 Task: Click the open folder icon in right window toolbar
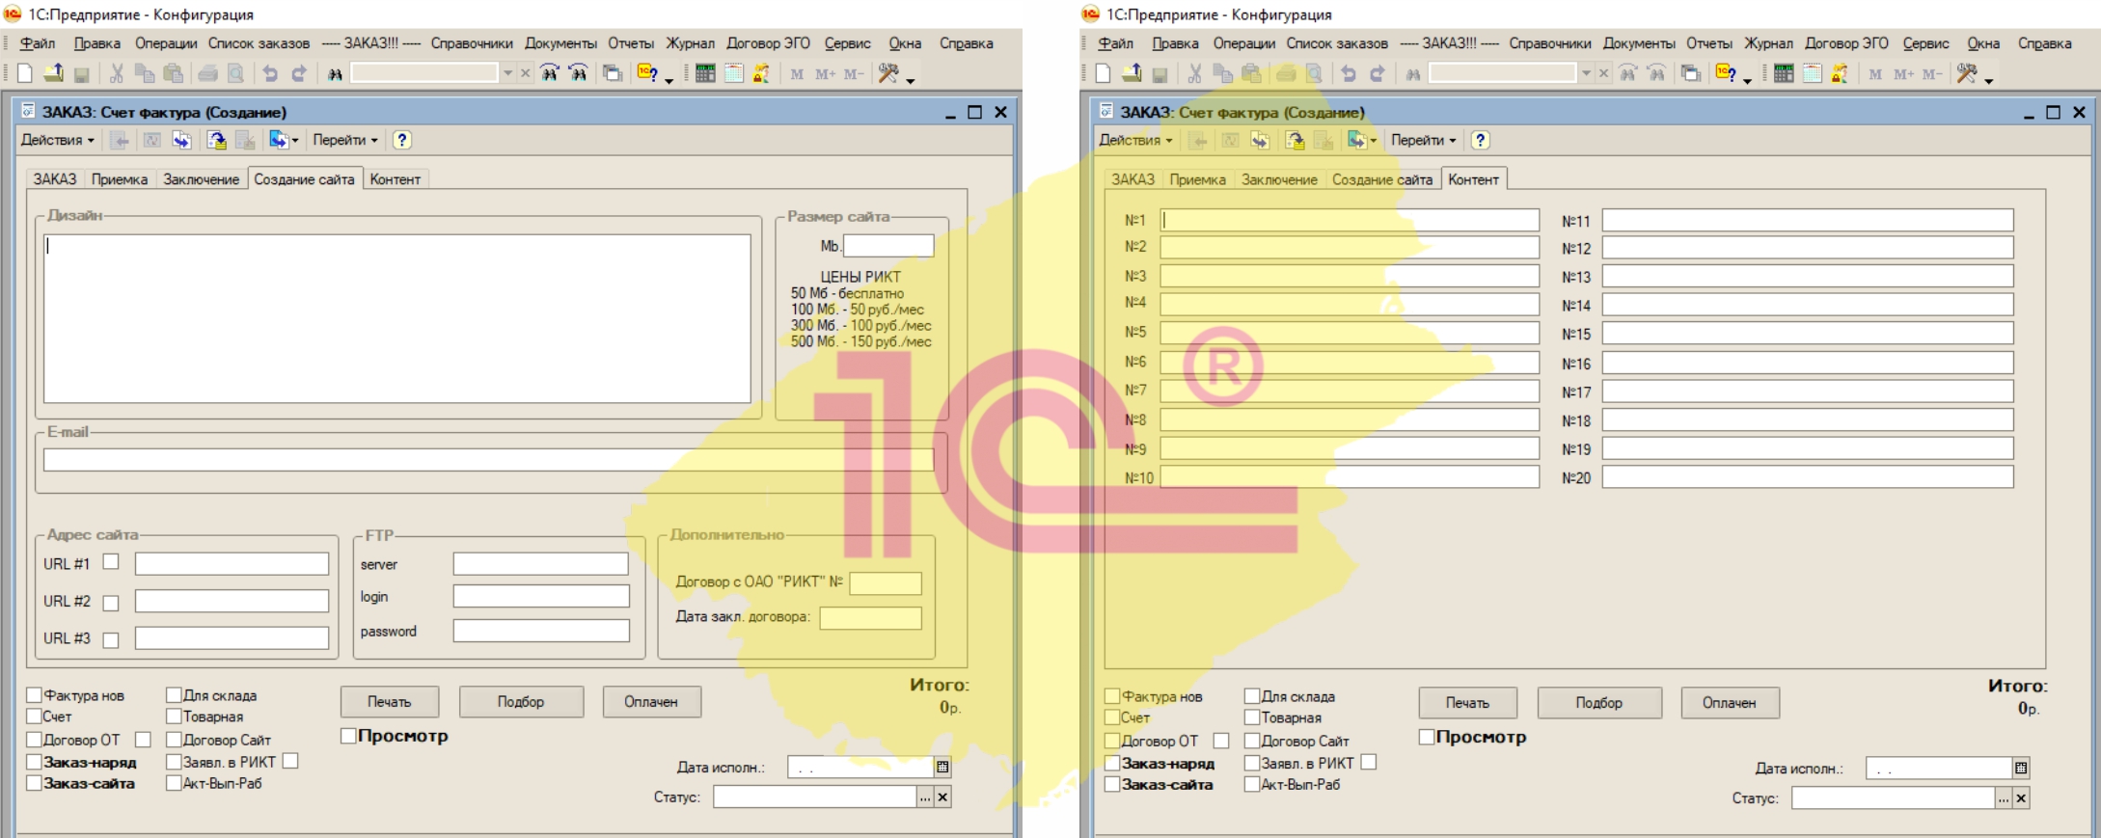point(1132,73)
